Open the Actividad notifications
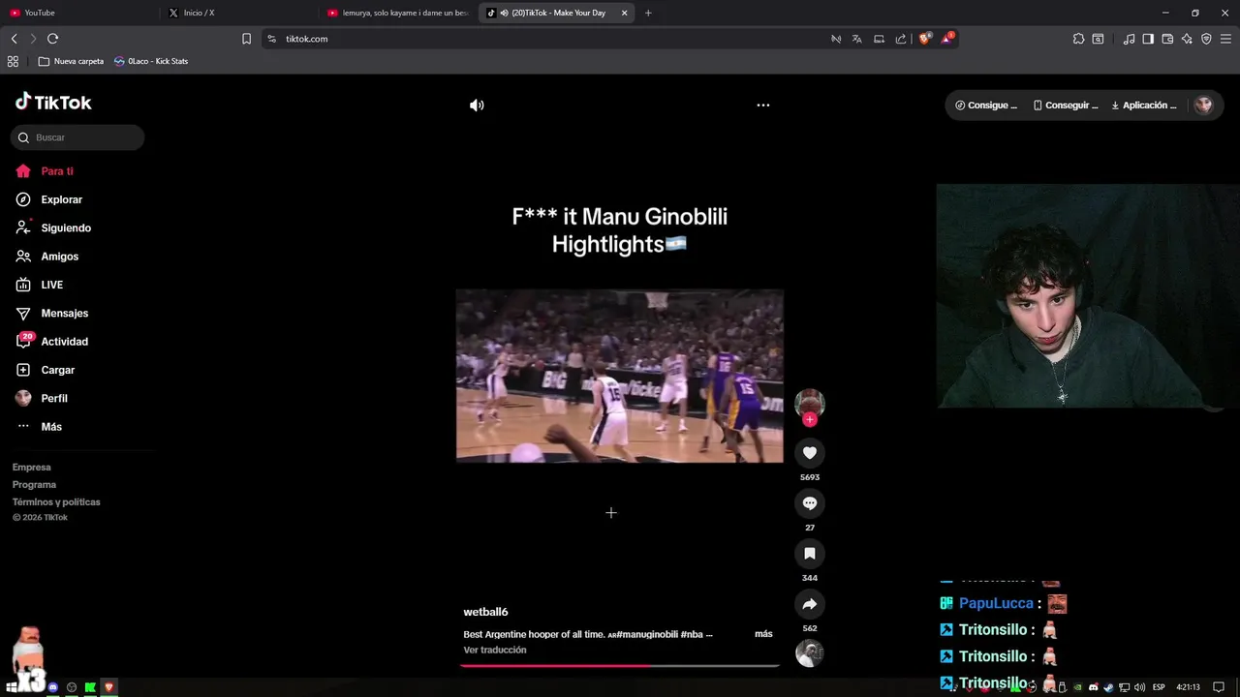The width and height of the screenshot is (1240, 697). point(52,342)
